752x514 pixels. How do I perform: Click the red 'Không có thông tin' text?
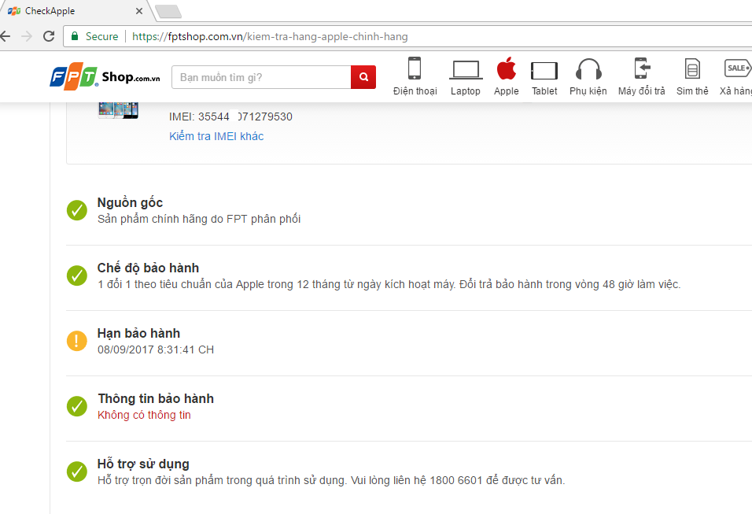point(145,415)
